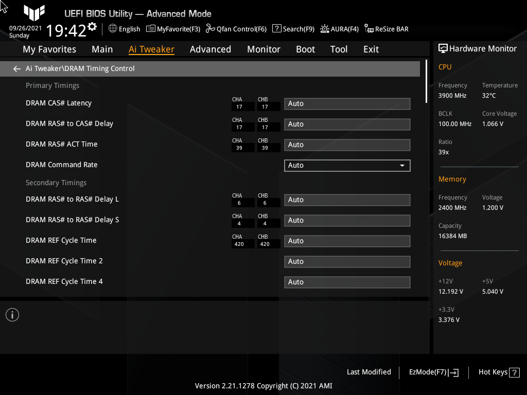Open the DRAM REF Cycle Time 2 dropdown
Viewport: 527px width, 395px height.
click(347, 261)
